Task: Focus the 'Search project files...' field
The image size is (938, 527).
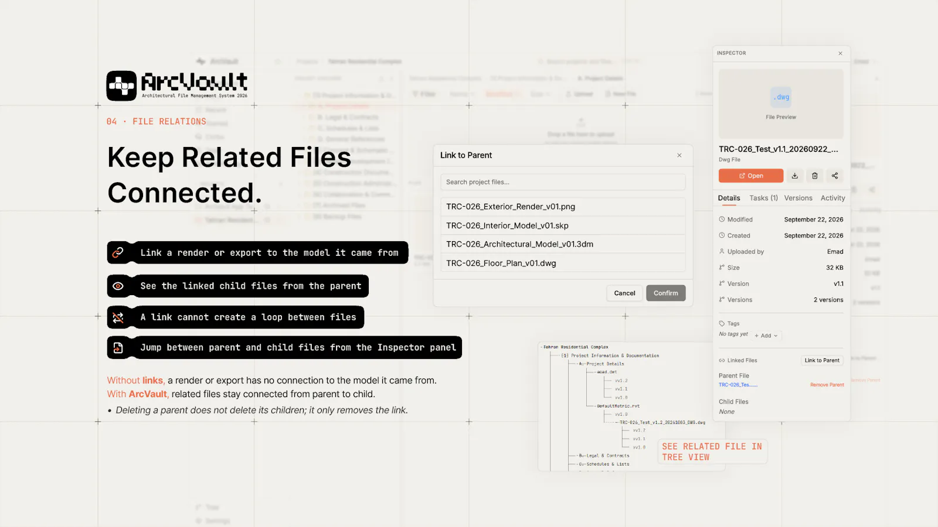Action: (x=563, y=182)
